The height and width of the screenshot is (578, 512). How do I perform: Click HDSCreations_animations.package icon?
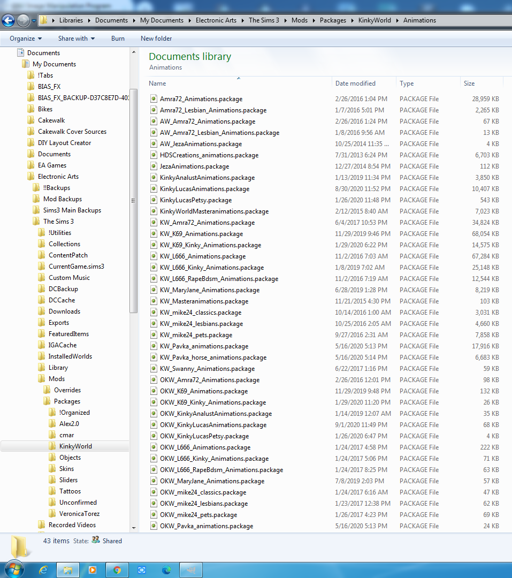click(x=154, y=155)
